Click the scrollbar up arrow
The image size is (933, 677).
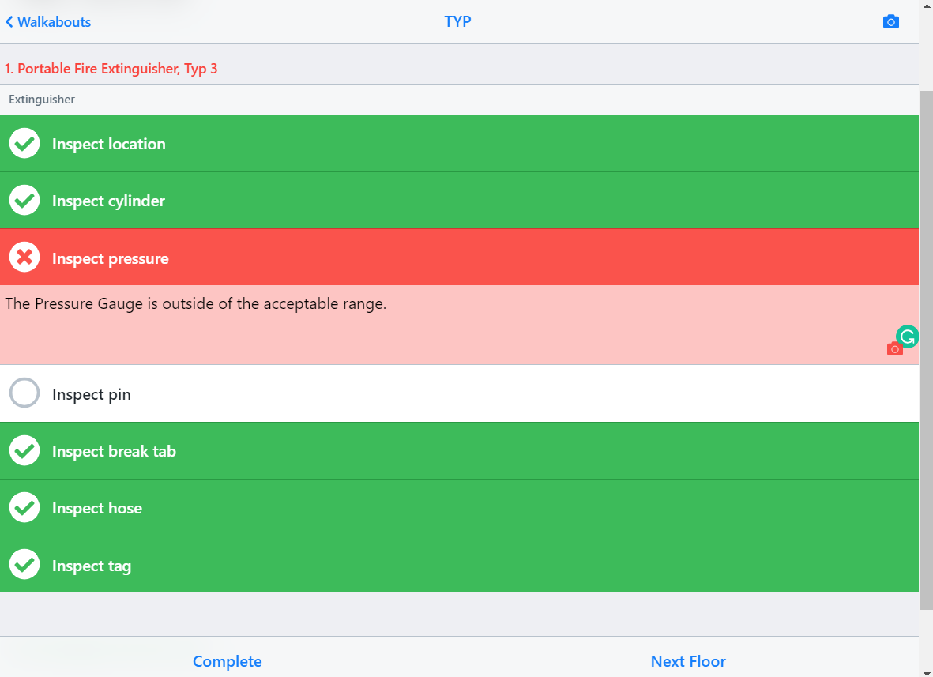tap(926, 6)
